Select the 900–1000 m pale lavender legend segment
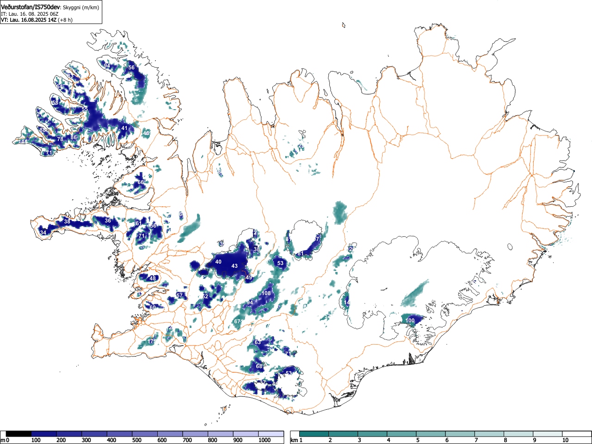This screenshot has width=592, height=444. point(246,434)
